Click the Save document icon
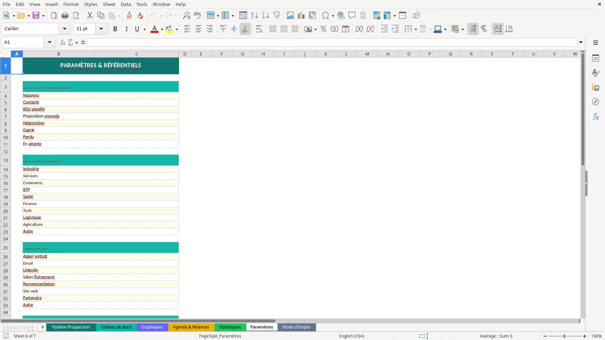Viewport: 605px width, 340px height. coord(36,16)
